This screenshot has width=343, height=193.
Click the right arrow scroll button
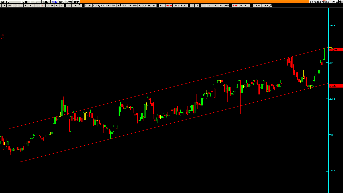pos(103,5)
